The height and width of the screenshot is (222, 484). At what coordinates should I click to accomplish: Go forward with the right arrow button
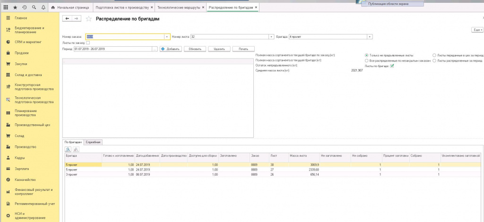point(76,19)
